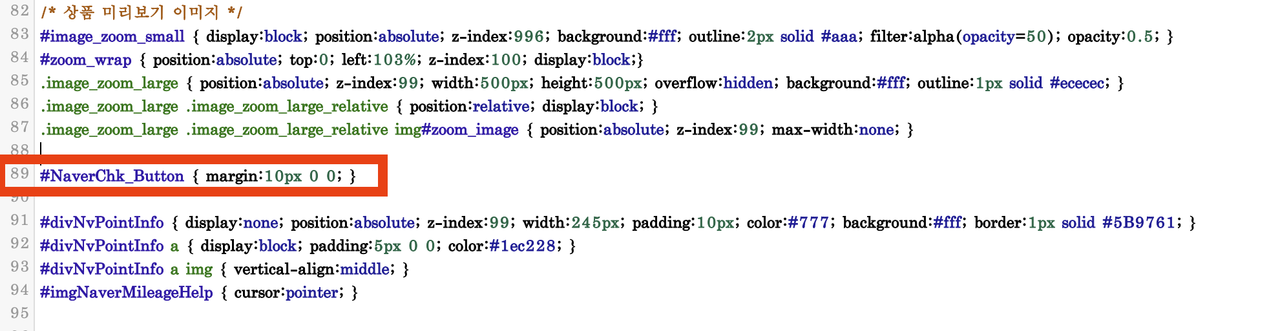Click the opacity:0.5 value on line 83
Viewport: 1269px width, 331px height.
1110,36
